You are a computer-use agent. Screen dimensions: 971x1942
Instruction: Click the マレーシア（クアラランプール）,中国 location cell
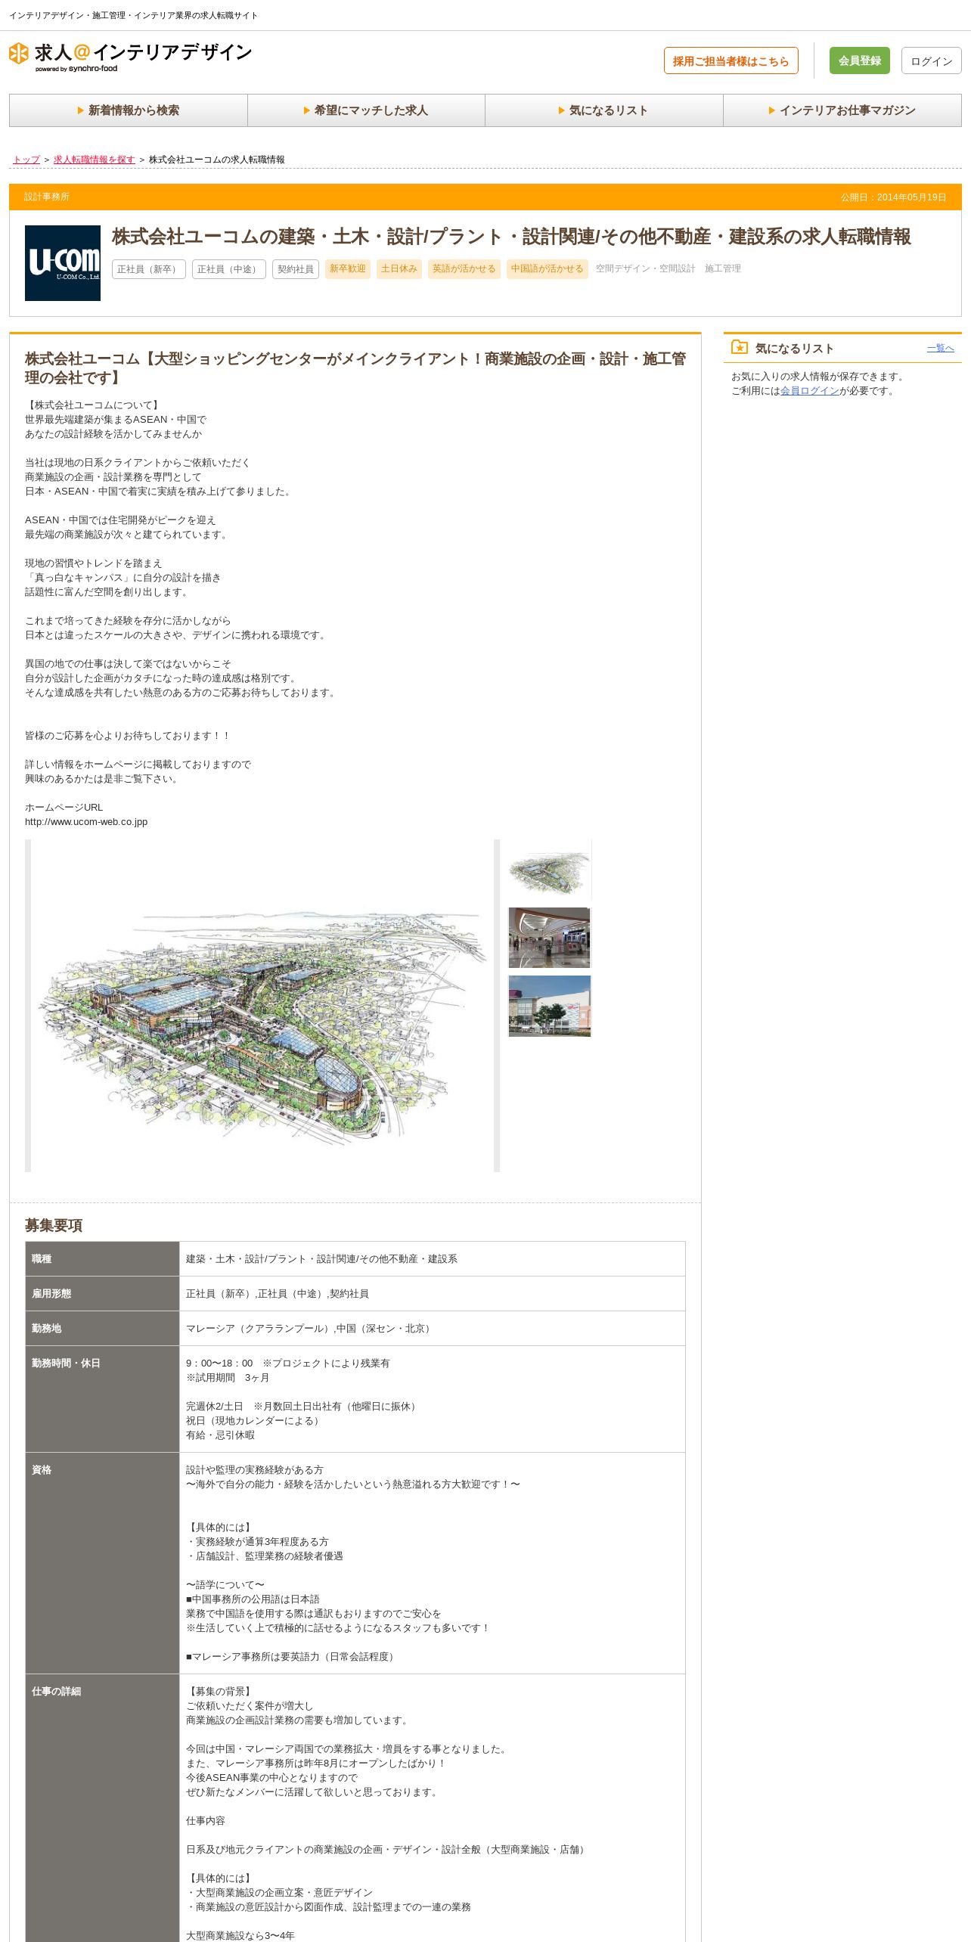[x=433, y=1329]
